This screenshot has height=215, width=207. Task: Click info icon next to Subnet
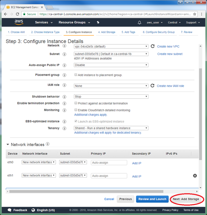[65, 54]
